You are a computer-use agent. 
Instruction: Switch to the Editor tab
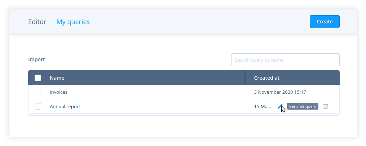[37, 22]
